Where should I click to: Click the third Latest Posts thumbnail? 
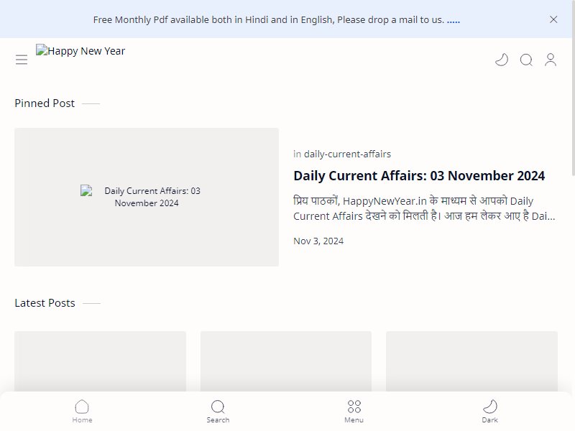(472, 361)
